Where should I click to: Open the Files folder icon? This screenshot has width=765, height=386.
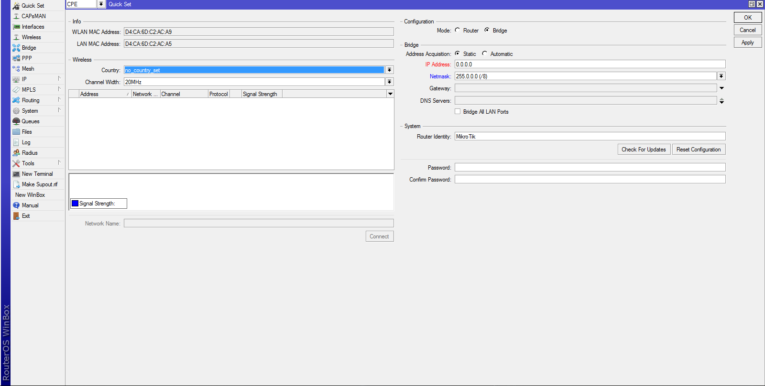tap(16, 132)
